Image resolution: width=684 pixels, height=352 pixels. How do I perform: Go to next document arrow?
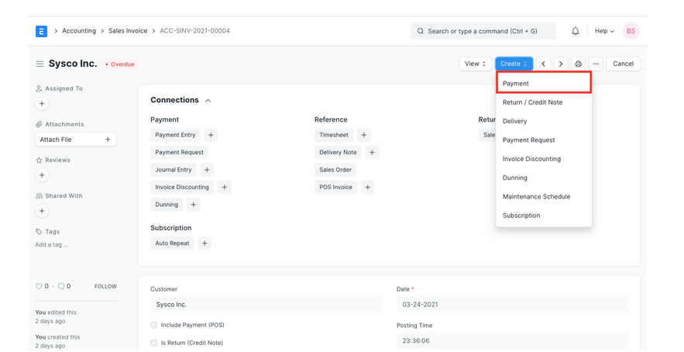click(x=561, y=64)
